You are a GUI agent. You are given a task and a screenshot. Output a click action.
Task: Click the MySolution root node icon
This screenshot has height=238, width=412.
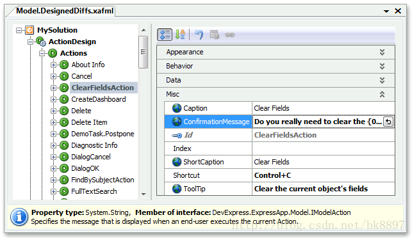(29, 30)
